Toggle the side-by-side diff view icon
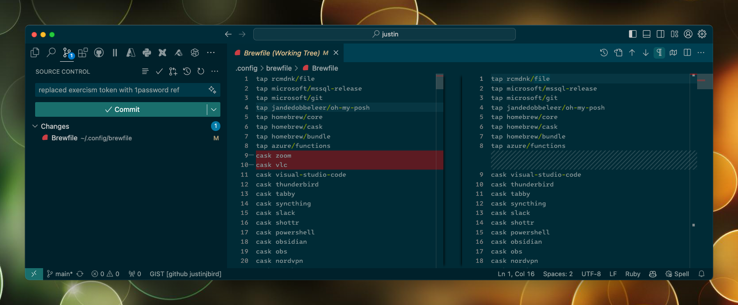 coord(687,53)
